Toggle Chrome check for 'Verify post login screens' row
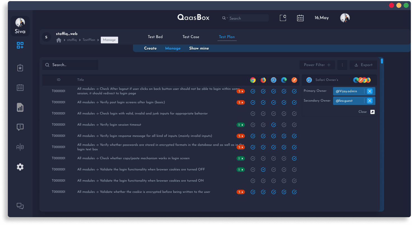Image resolution: width=412 pixels, height=225 pixels. pos(253,102)
